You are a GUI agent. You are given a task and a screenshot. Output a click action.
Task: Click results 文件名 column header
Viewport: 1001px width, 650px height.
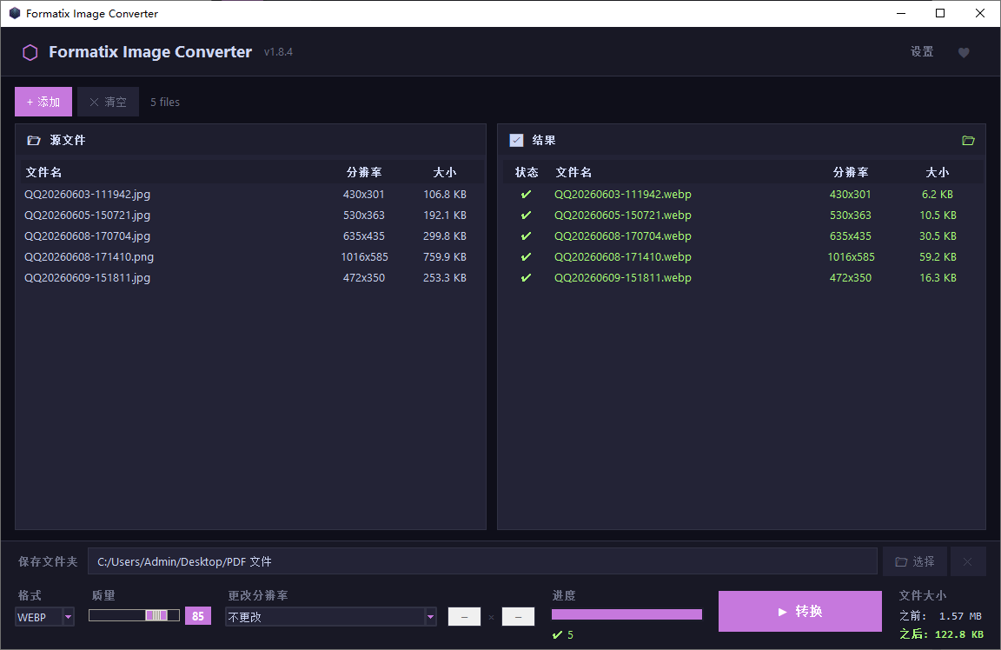coord(573,172)
